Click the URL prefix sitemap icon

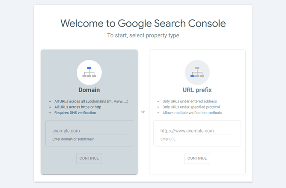pyautogui.click(x=197, y=72)
